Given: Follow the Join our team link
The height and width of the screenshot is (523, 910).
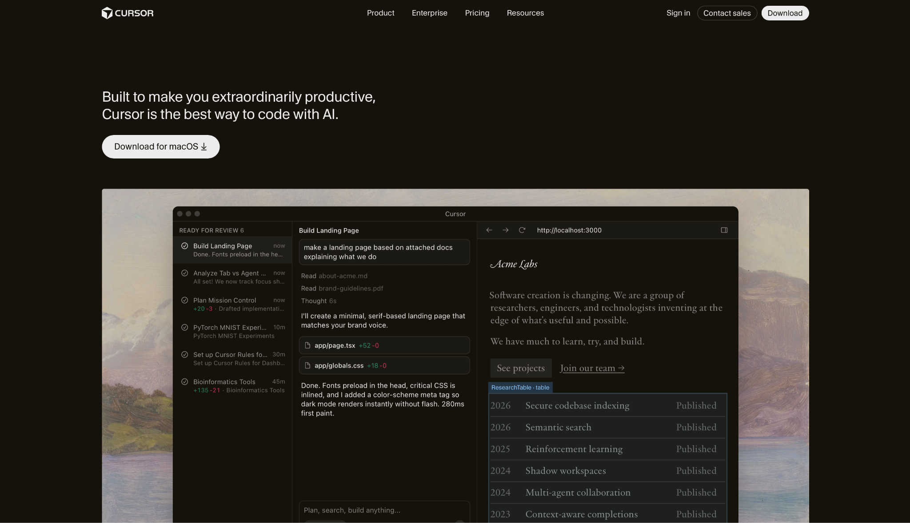Looking at the screenshot, I should 592,368.
